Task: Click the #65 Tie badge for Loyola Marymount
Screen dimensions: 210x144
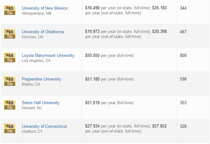Action: point(10,57)
